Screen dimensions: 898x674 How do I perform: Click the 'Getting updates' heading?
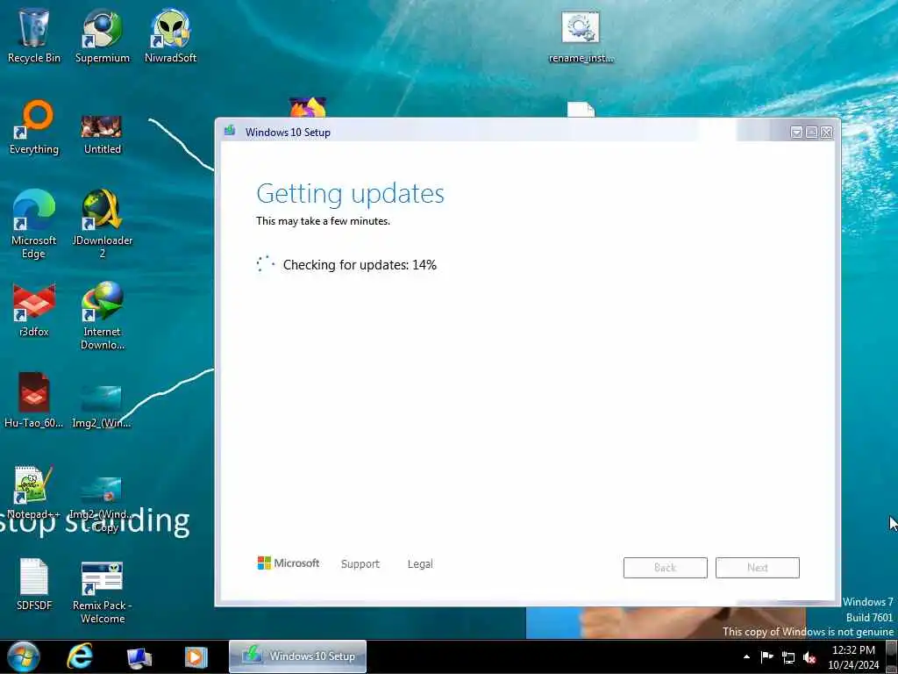click(x=351, y=194)
